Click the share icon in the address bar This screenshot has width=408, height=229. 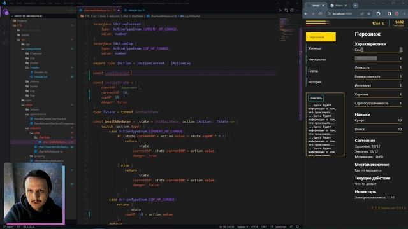[x=362, y=14]
